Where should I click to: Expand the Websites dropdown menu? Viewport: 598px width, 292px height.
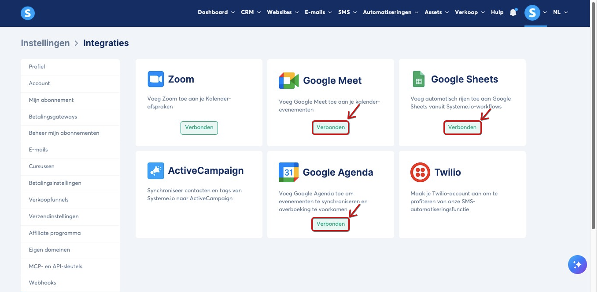coord(283,12)
